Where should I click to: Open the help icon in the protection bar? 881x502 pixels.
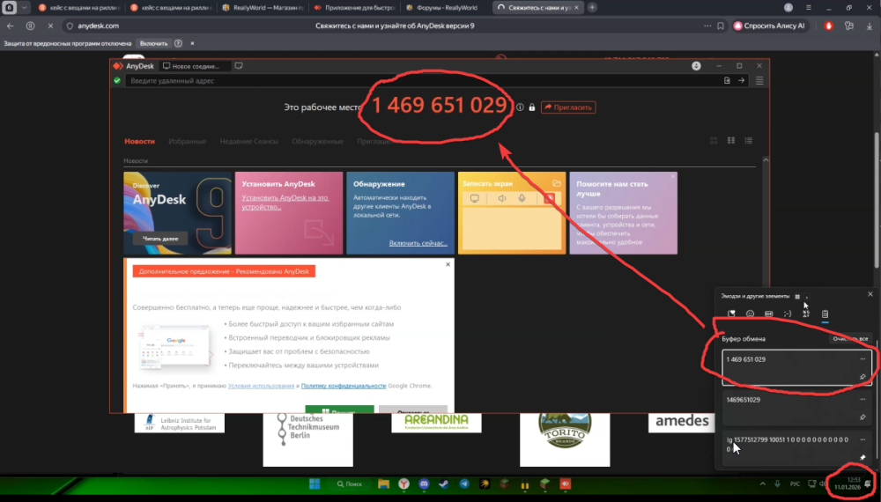pyautogui.click(x=178, y=43)
